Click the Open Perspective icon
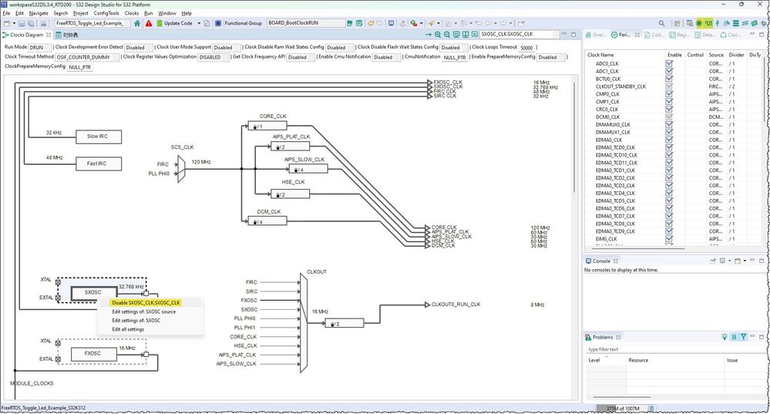The image size is (770, 414). 678,23
